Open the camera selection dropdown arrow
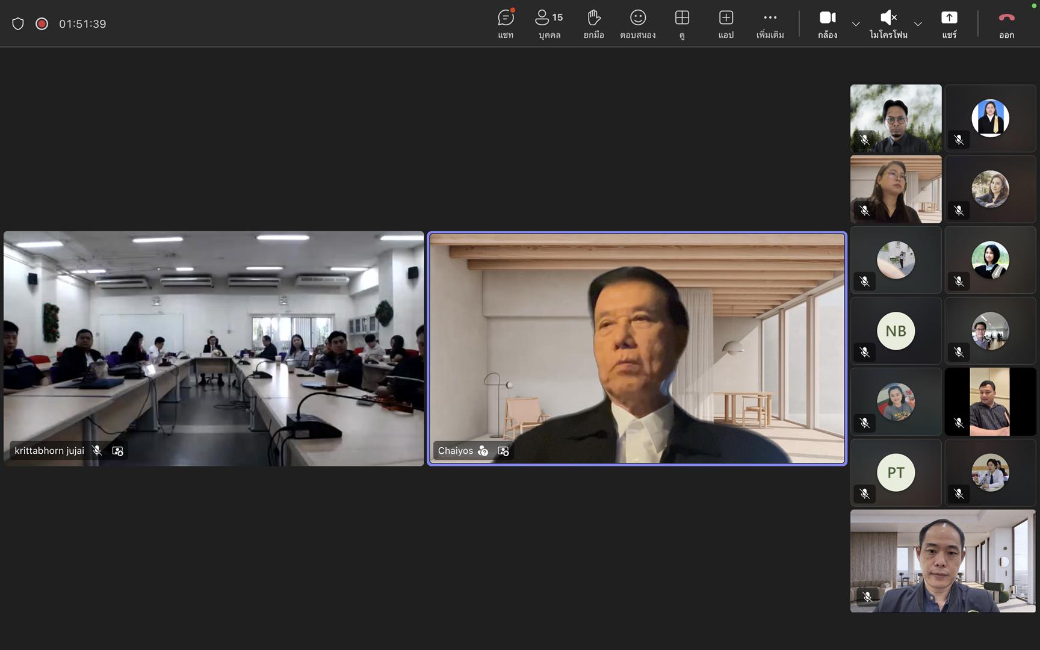This screenshot has width=1040, height=650. coord(855,24)
